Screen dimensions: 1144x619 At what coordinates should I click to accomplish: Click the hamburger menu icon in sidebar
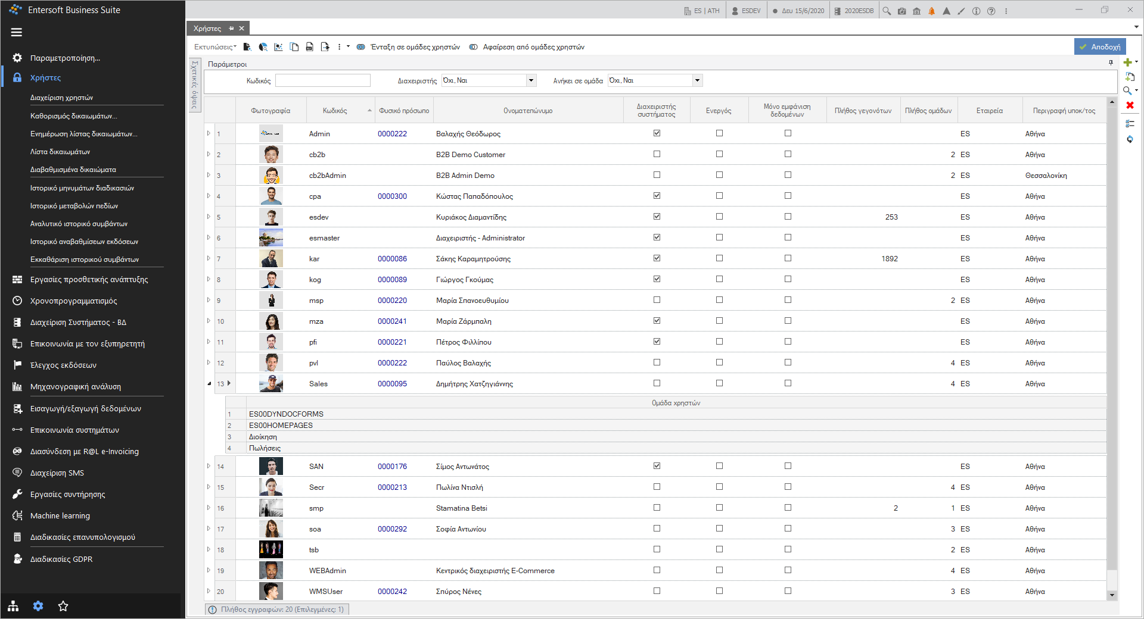[x=17, y=32]
